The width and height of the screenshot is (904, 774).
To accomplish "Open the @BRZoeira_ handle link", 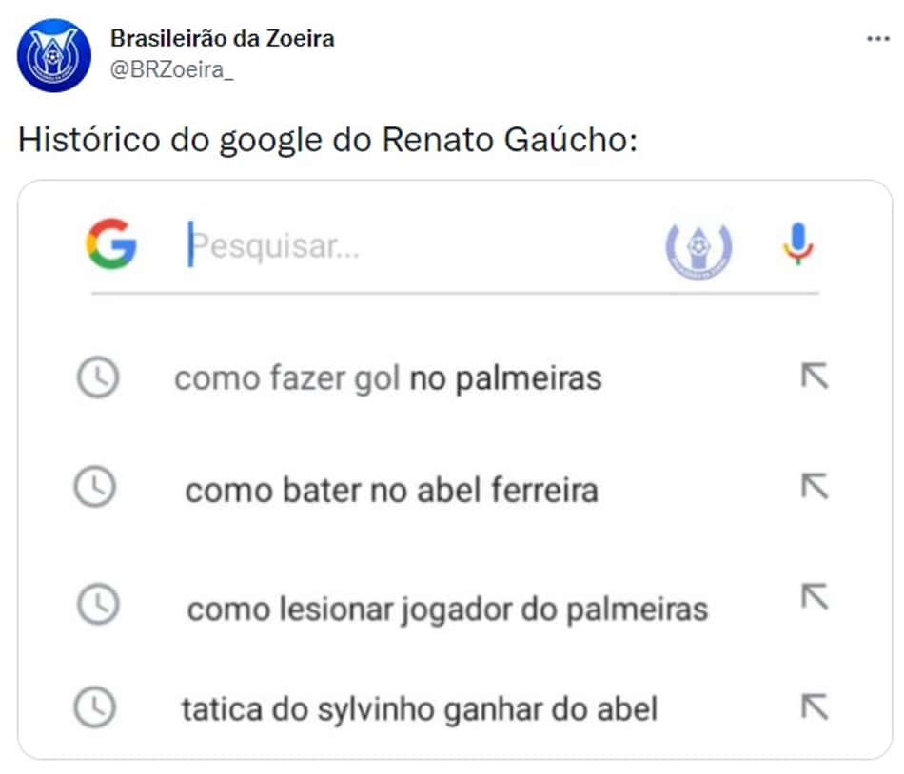I will coord(172,69).
